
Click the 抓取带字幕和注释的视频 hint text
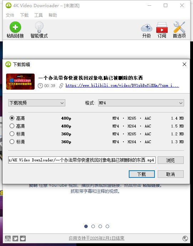tap(95, 191)
